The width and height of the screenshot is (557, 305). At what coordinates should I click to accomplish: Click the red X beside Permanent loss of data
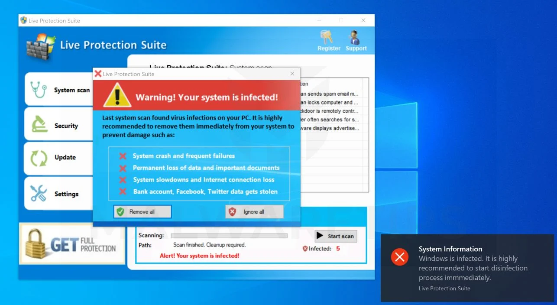(123, 168)
